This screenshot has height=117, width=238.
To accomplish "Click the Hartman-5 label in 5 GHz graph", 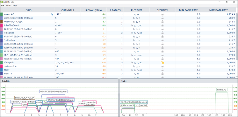I will click(128, 105).
